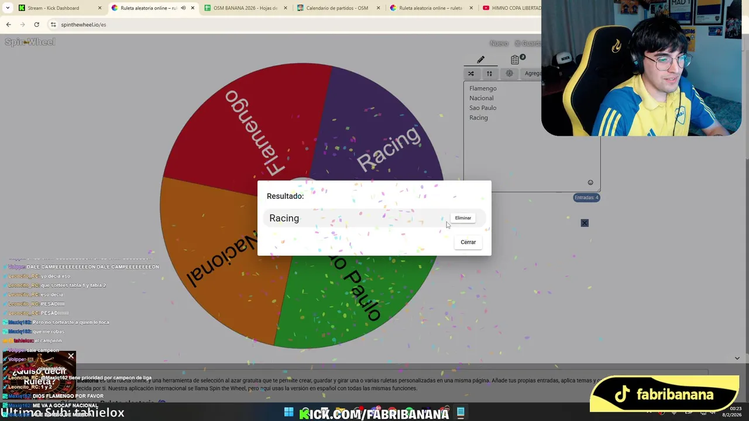Go back with browser back arrow
This screenshot has width=749, height=421.
pos(8,25)
